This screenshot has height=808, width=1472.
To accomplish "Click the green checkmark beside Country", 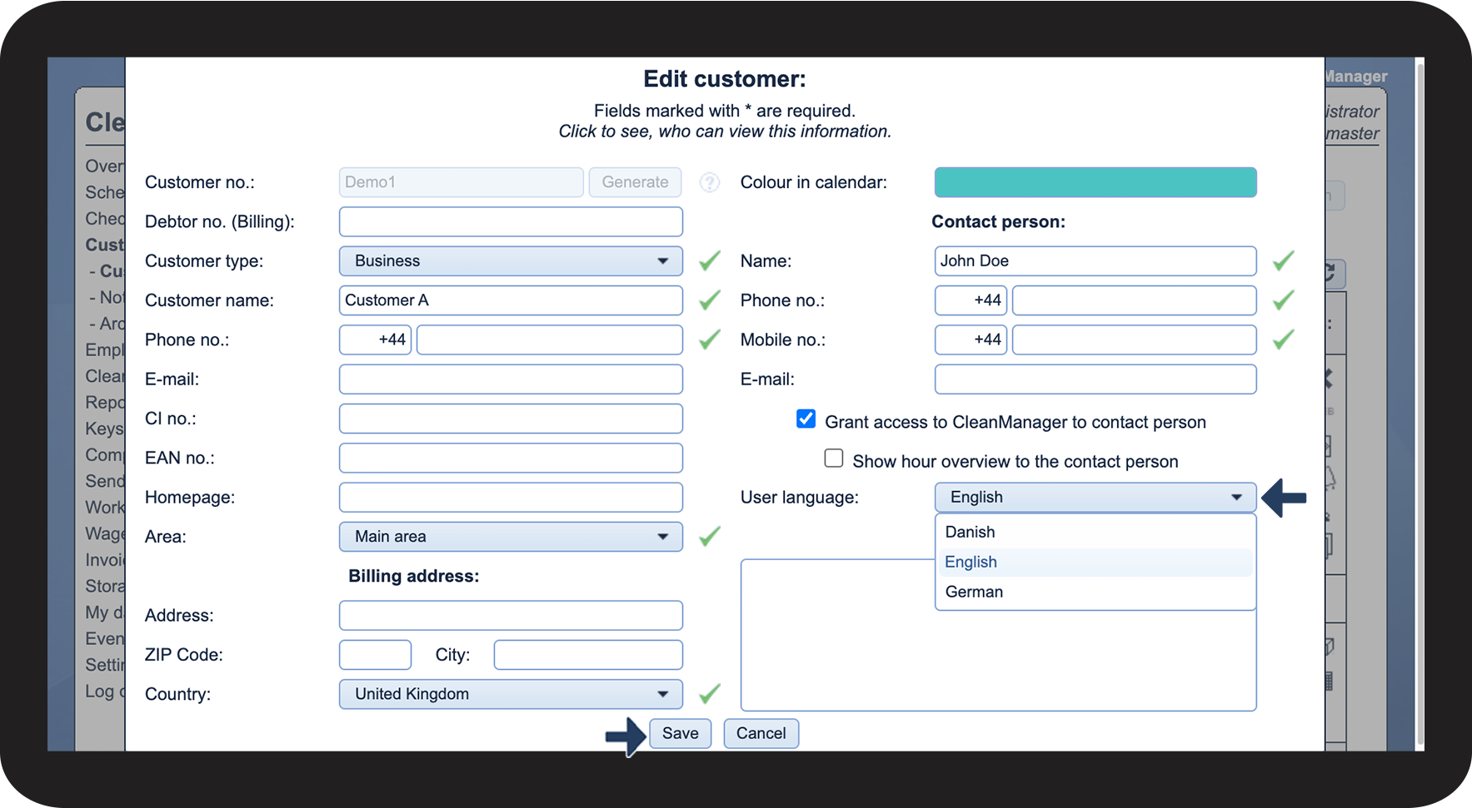I will coord(709,694).
